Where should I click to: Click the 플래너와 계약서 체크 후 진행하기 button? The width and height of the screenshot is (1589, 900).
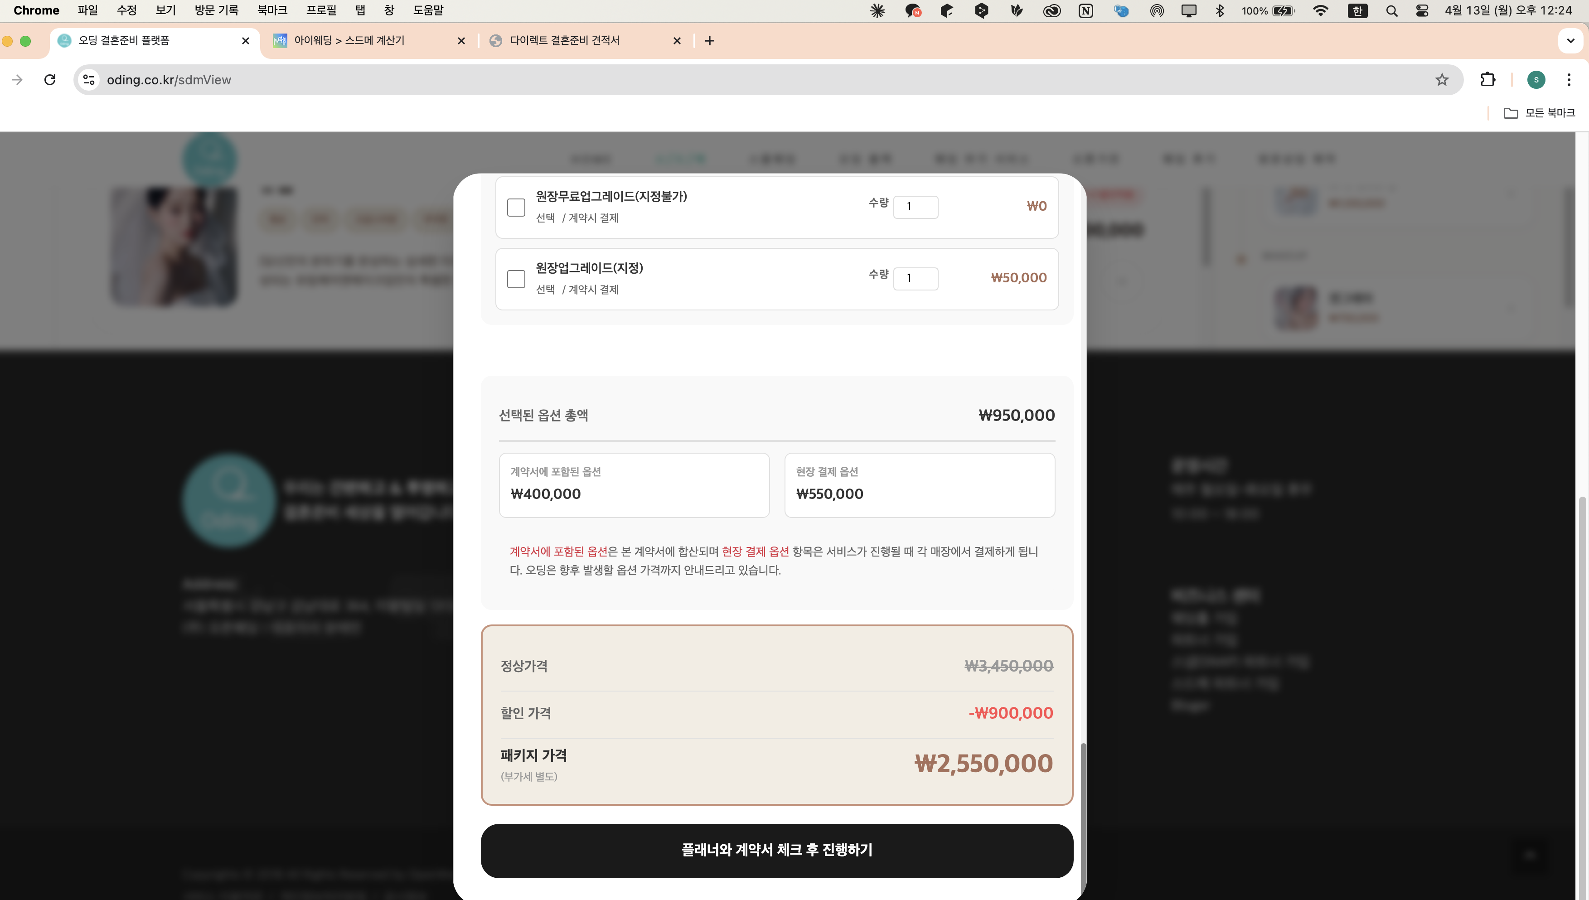[x=776, y=850]
